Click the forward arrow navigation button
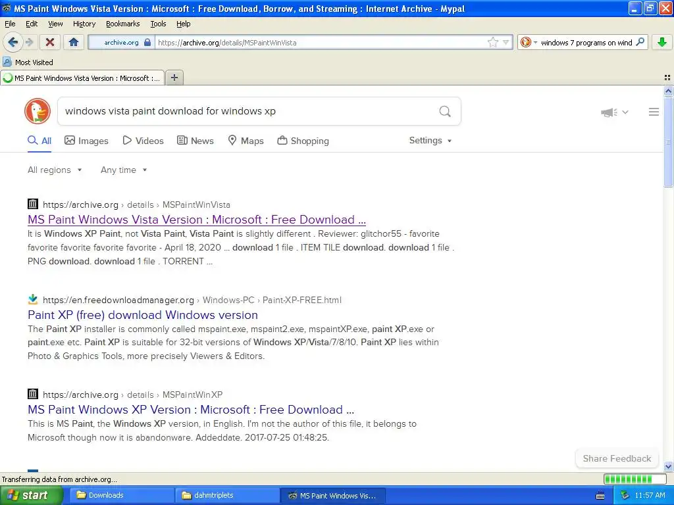 click(x=29, y=42)
